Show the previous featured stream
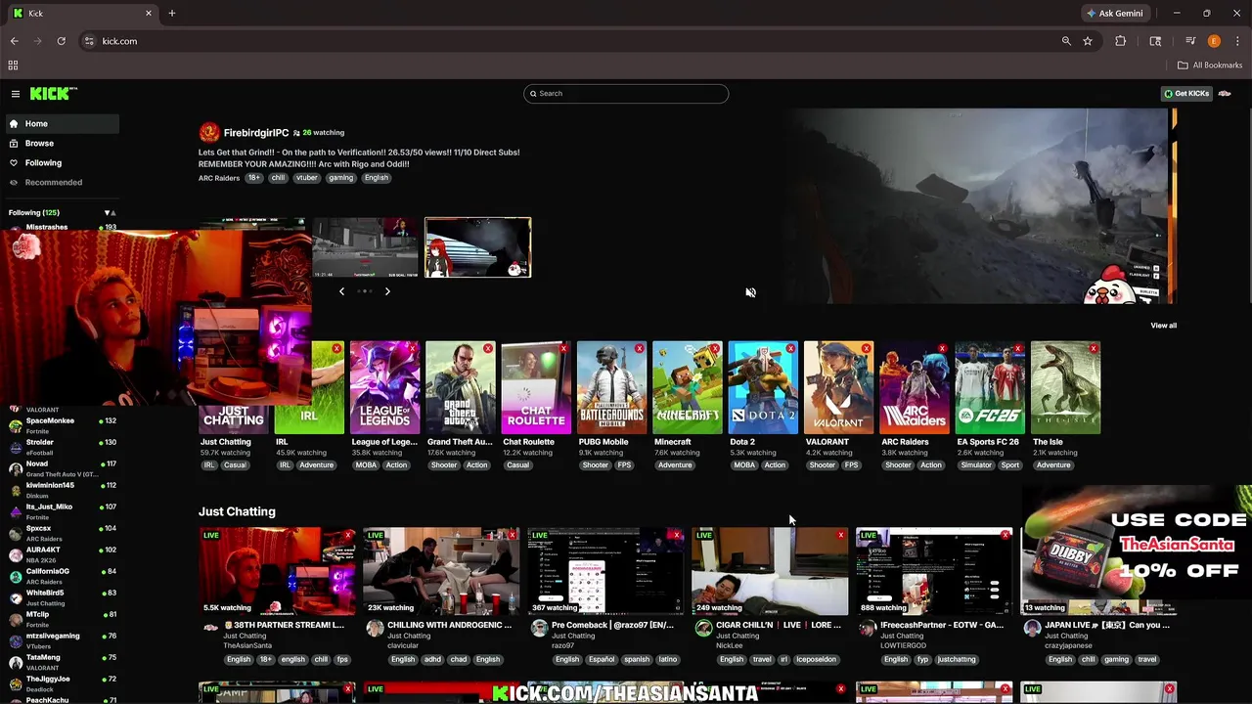Screen dimensions: 1252x704 pyautogui.click(x=341, y=291)
